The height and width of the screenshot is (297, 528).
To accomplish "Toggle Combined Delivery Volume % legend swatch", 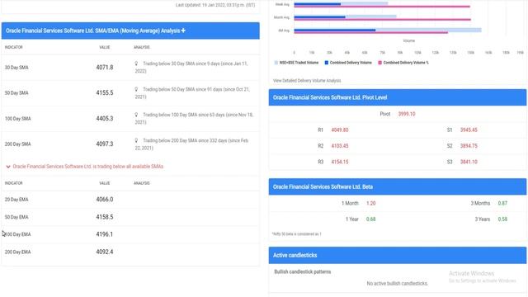I will 379,63.
